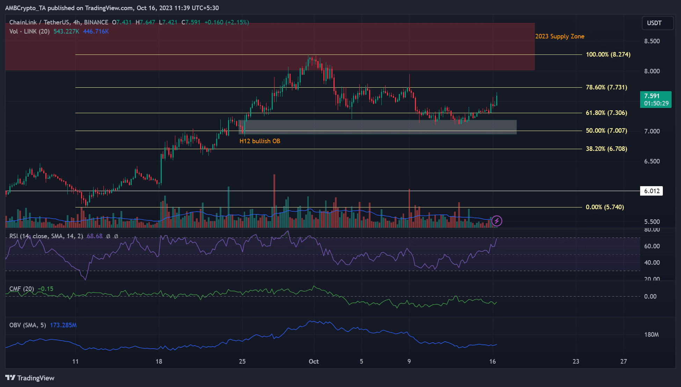Image resolution: width=681 pixels, height=387 pixels.
Task: Click the white 6.012 horizontal line price tag
Action: coord(651,191)
